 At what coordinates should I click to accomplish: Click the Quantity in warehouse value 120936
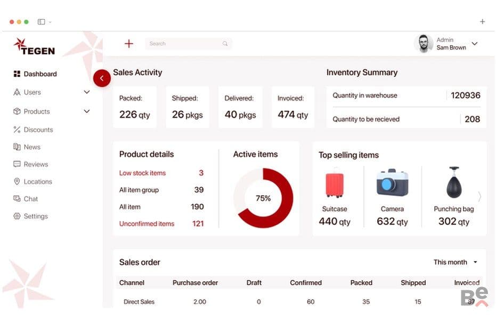(466, 95)
